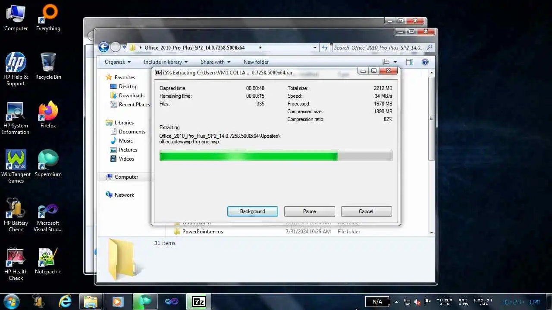Select Downloads under Favorites
The height and width of the screenshot is (310, 552).
[x=127, y=96]
